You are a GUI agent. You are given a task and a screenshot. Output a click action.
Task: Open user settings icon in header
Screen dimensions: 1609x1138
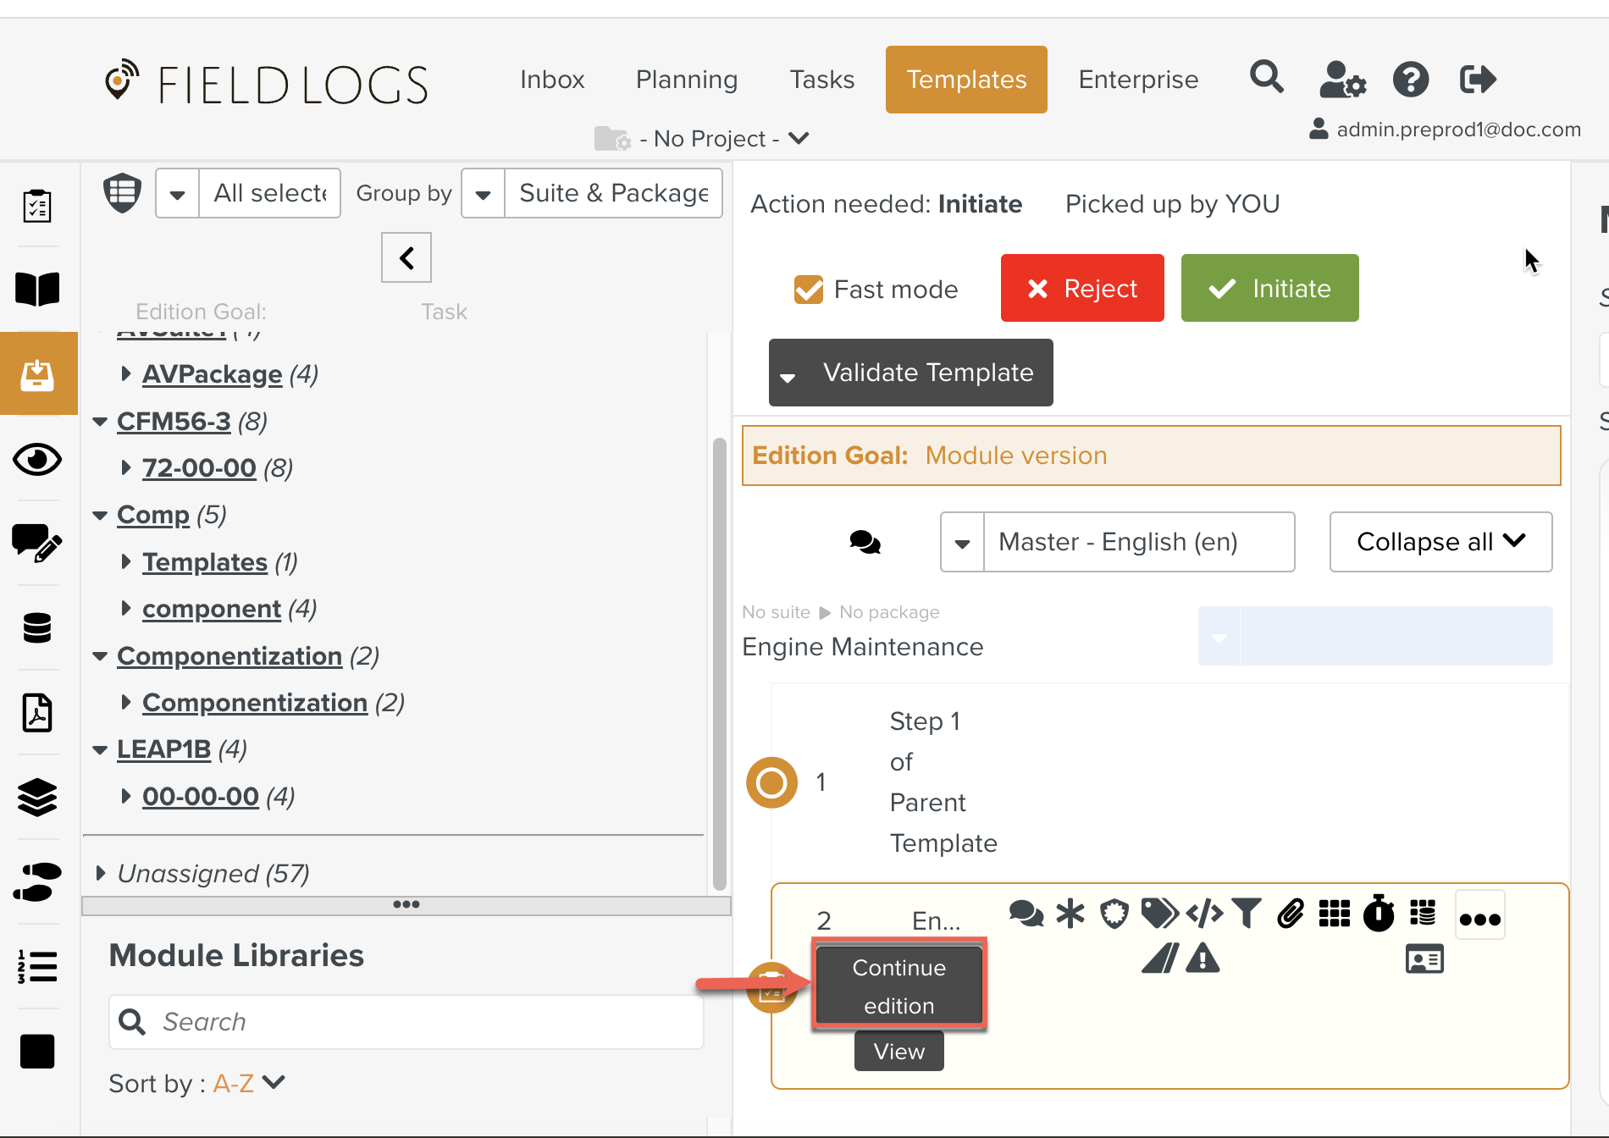(1342, 80)
